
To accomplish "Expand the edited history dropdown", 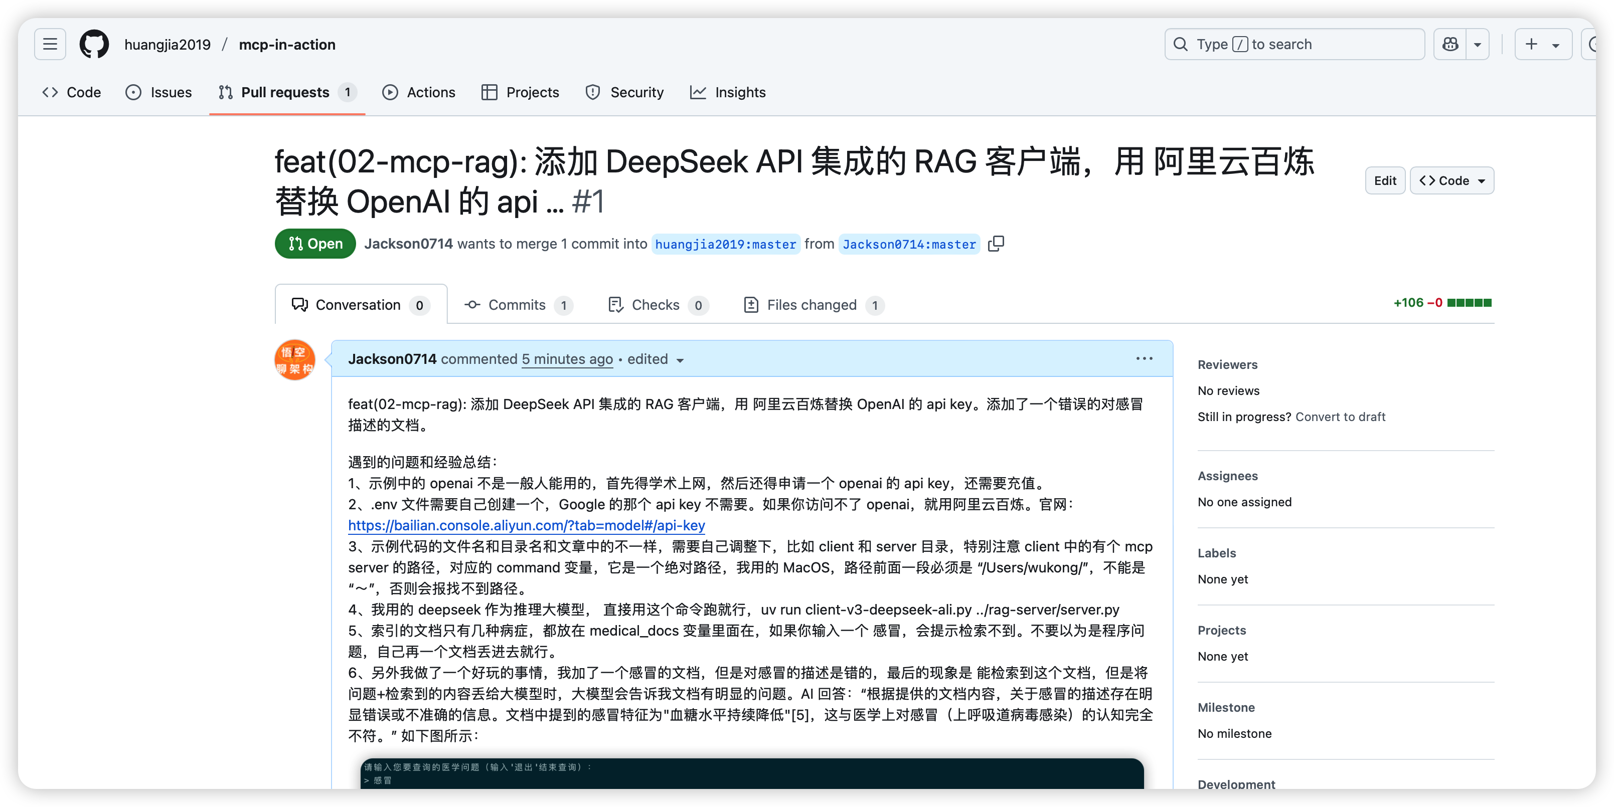I will [x=656, y=359].
